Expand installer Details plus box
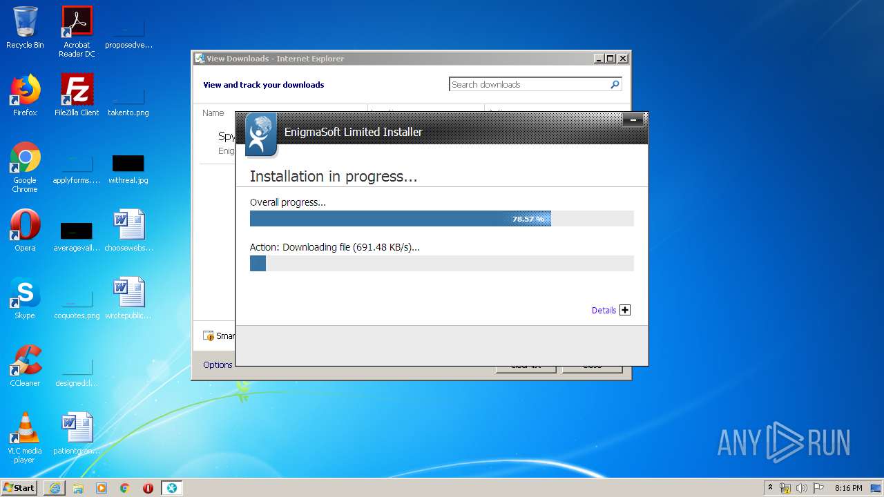Image resolution: width=884 pixels, height=497 pixels. click(x=625, y=310)
